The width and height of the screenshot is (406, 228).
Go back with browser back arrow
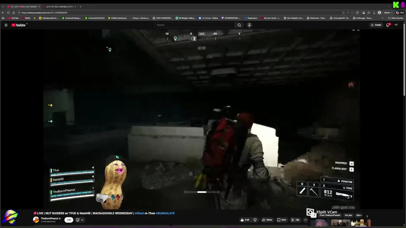pyautogui.click(x=3, y=13)
